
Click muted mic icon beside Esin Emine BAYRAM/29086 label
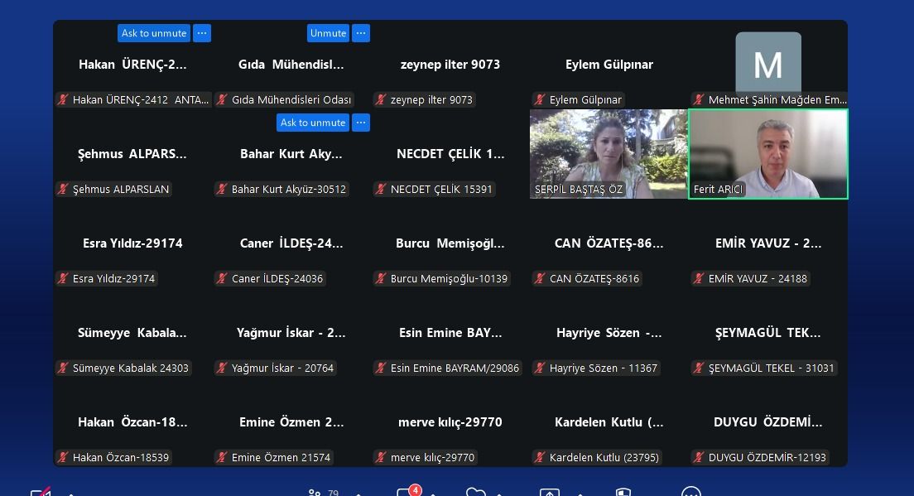381,368
